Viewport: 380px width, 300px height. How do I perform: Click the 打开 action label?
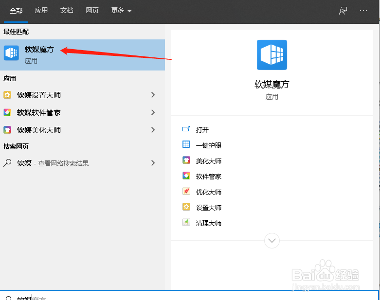pyautogui.click(x=202, y=130)
